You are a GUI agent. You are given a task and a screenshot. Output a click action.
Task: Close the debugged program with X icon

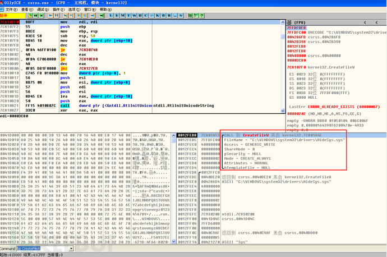pyautogui.click(x=42, y=16)
